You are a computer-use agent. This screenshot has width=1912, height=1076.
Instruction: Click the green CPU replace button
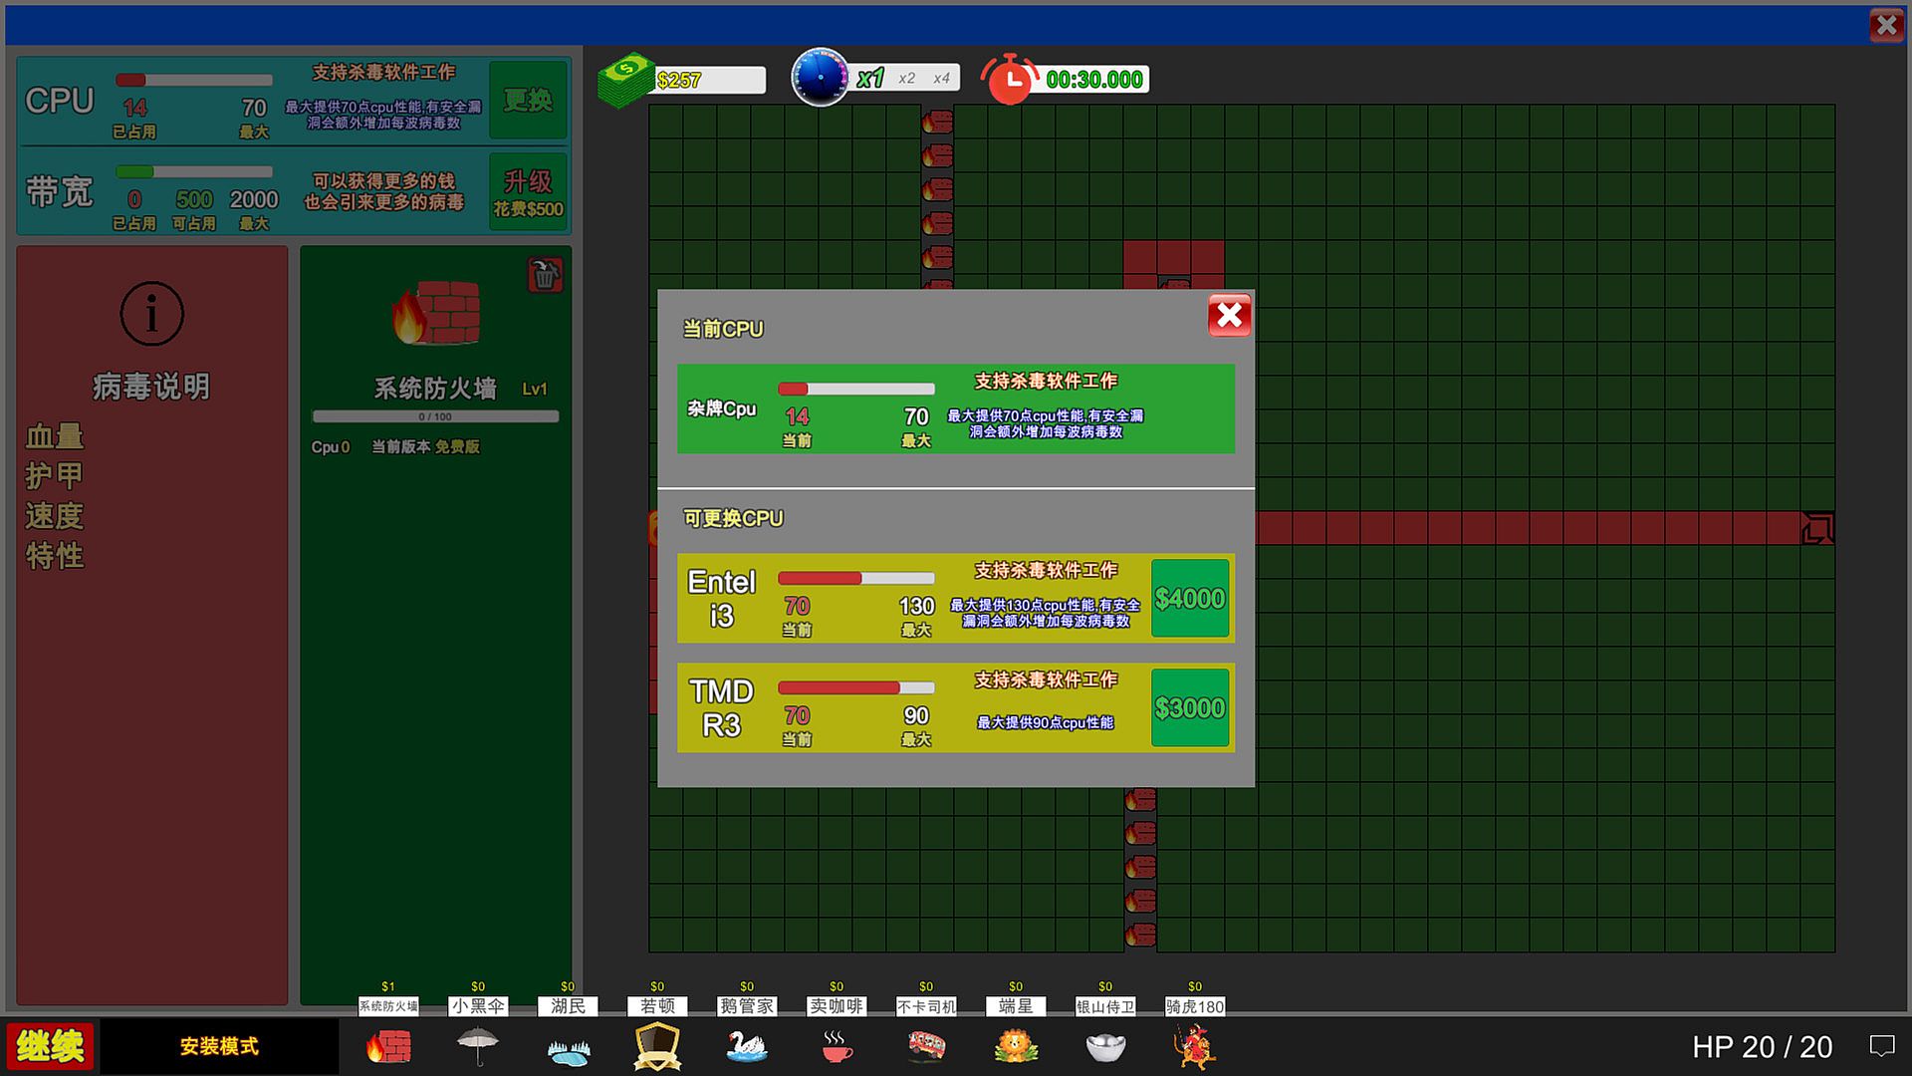coord(528,100)
